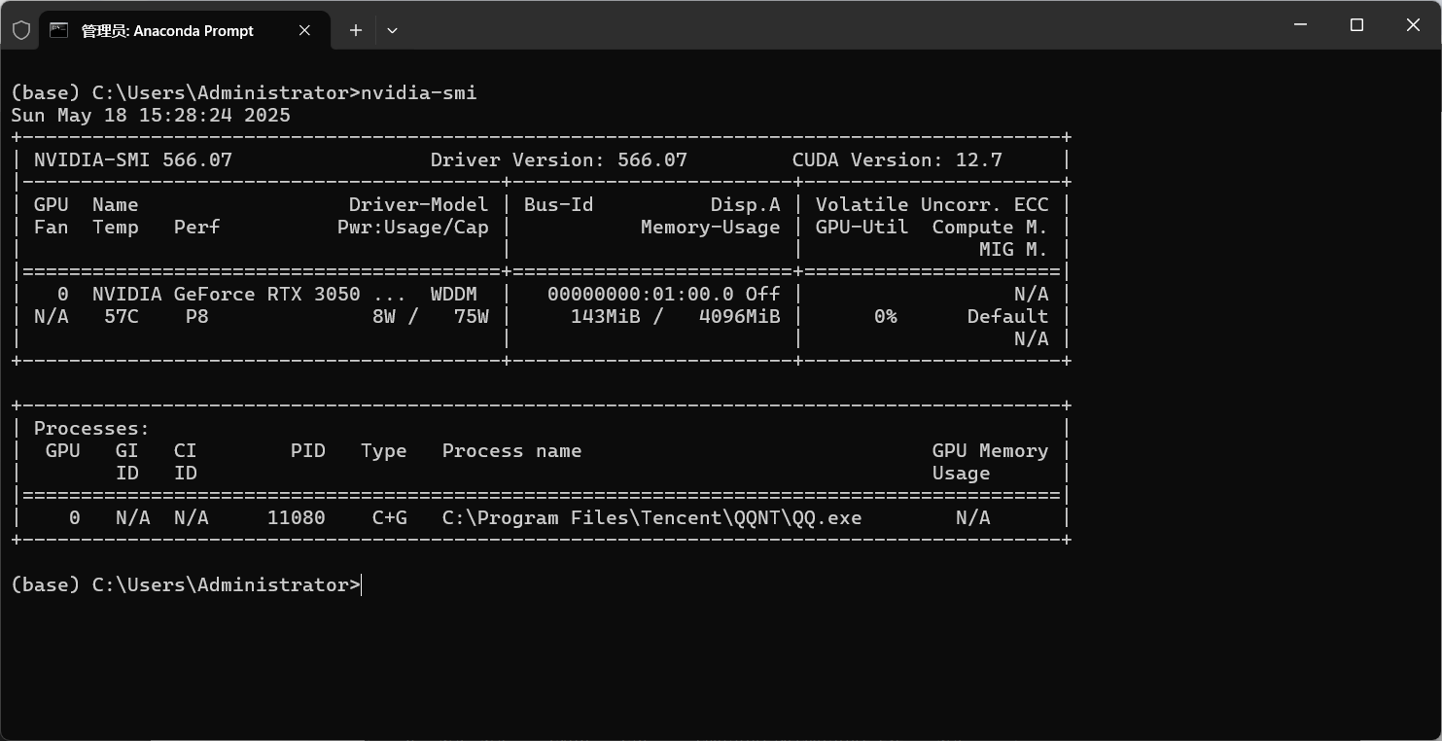Click the Driver-Model column header
The height and width of the screenshot is (741, 1442).
[x=419, y=204]
